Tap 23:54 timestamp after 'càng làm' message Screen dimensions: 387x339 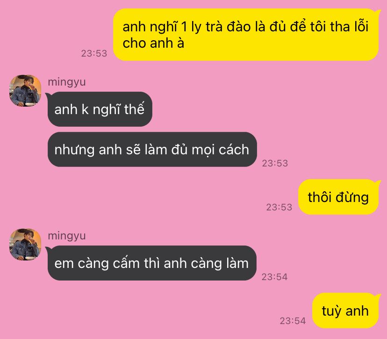point(274,277)
